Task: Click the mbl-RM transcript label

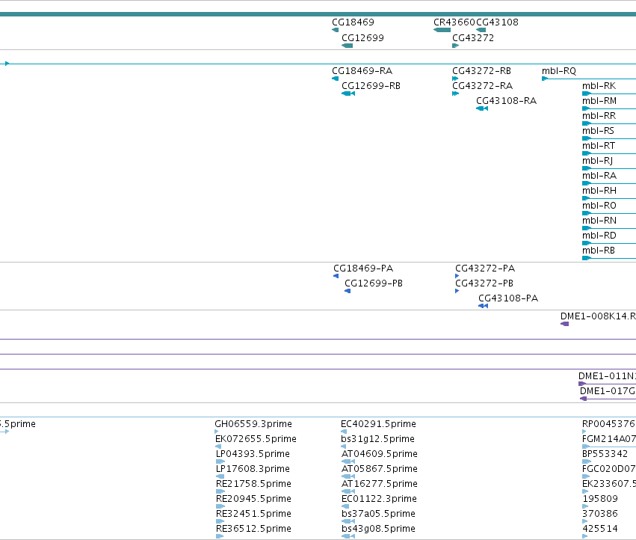Action: pyautogui.click(x=599, y=101)
